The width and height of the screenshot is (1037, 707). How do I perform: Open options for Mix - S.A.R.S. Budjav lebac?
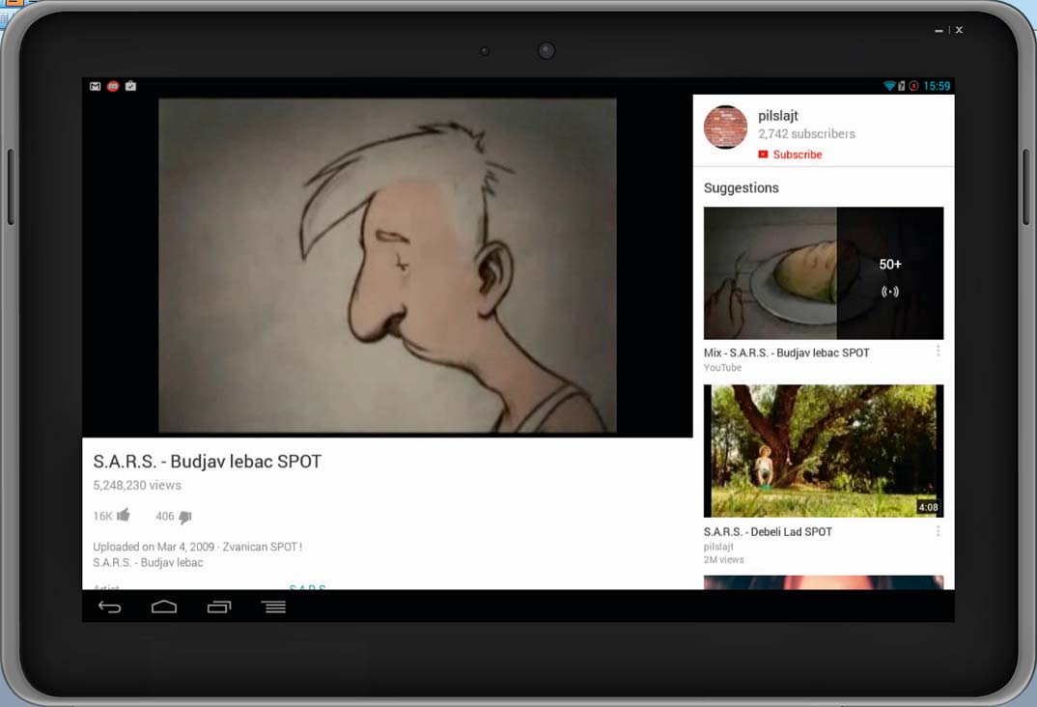click(x=938, y=352)
